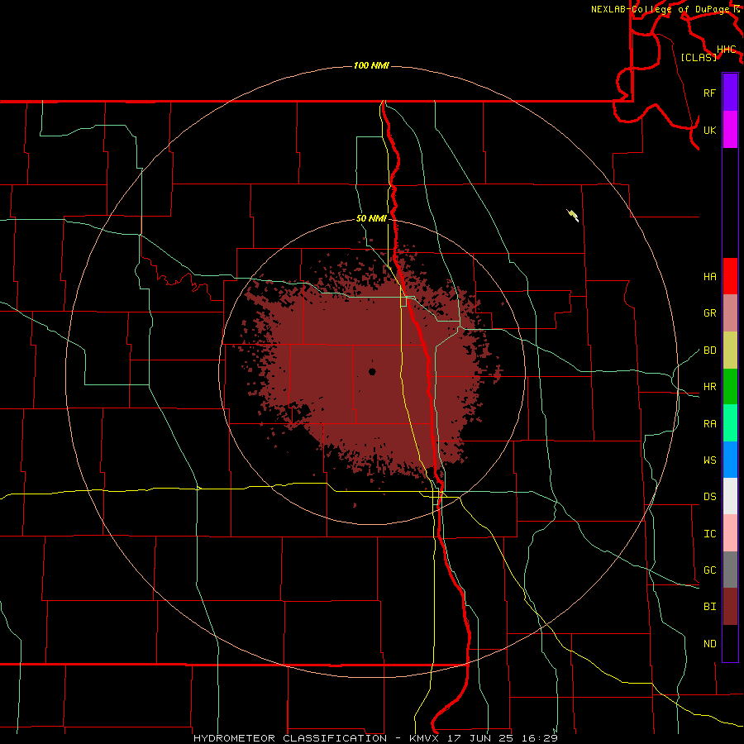Select the HA red legend swatch

pos(730,276)
